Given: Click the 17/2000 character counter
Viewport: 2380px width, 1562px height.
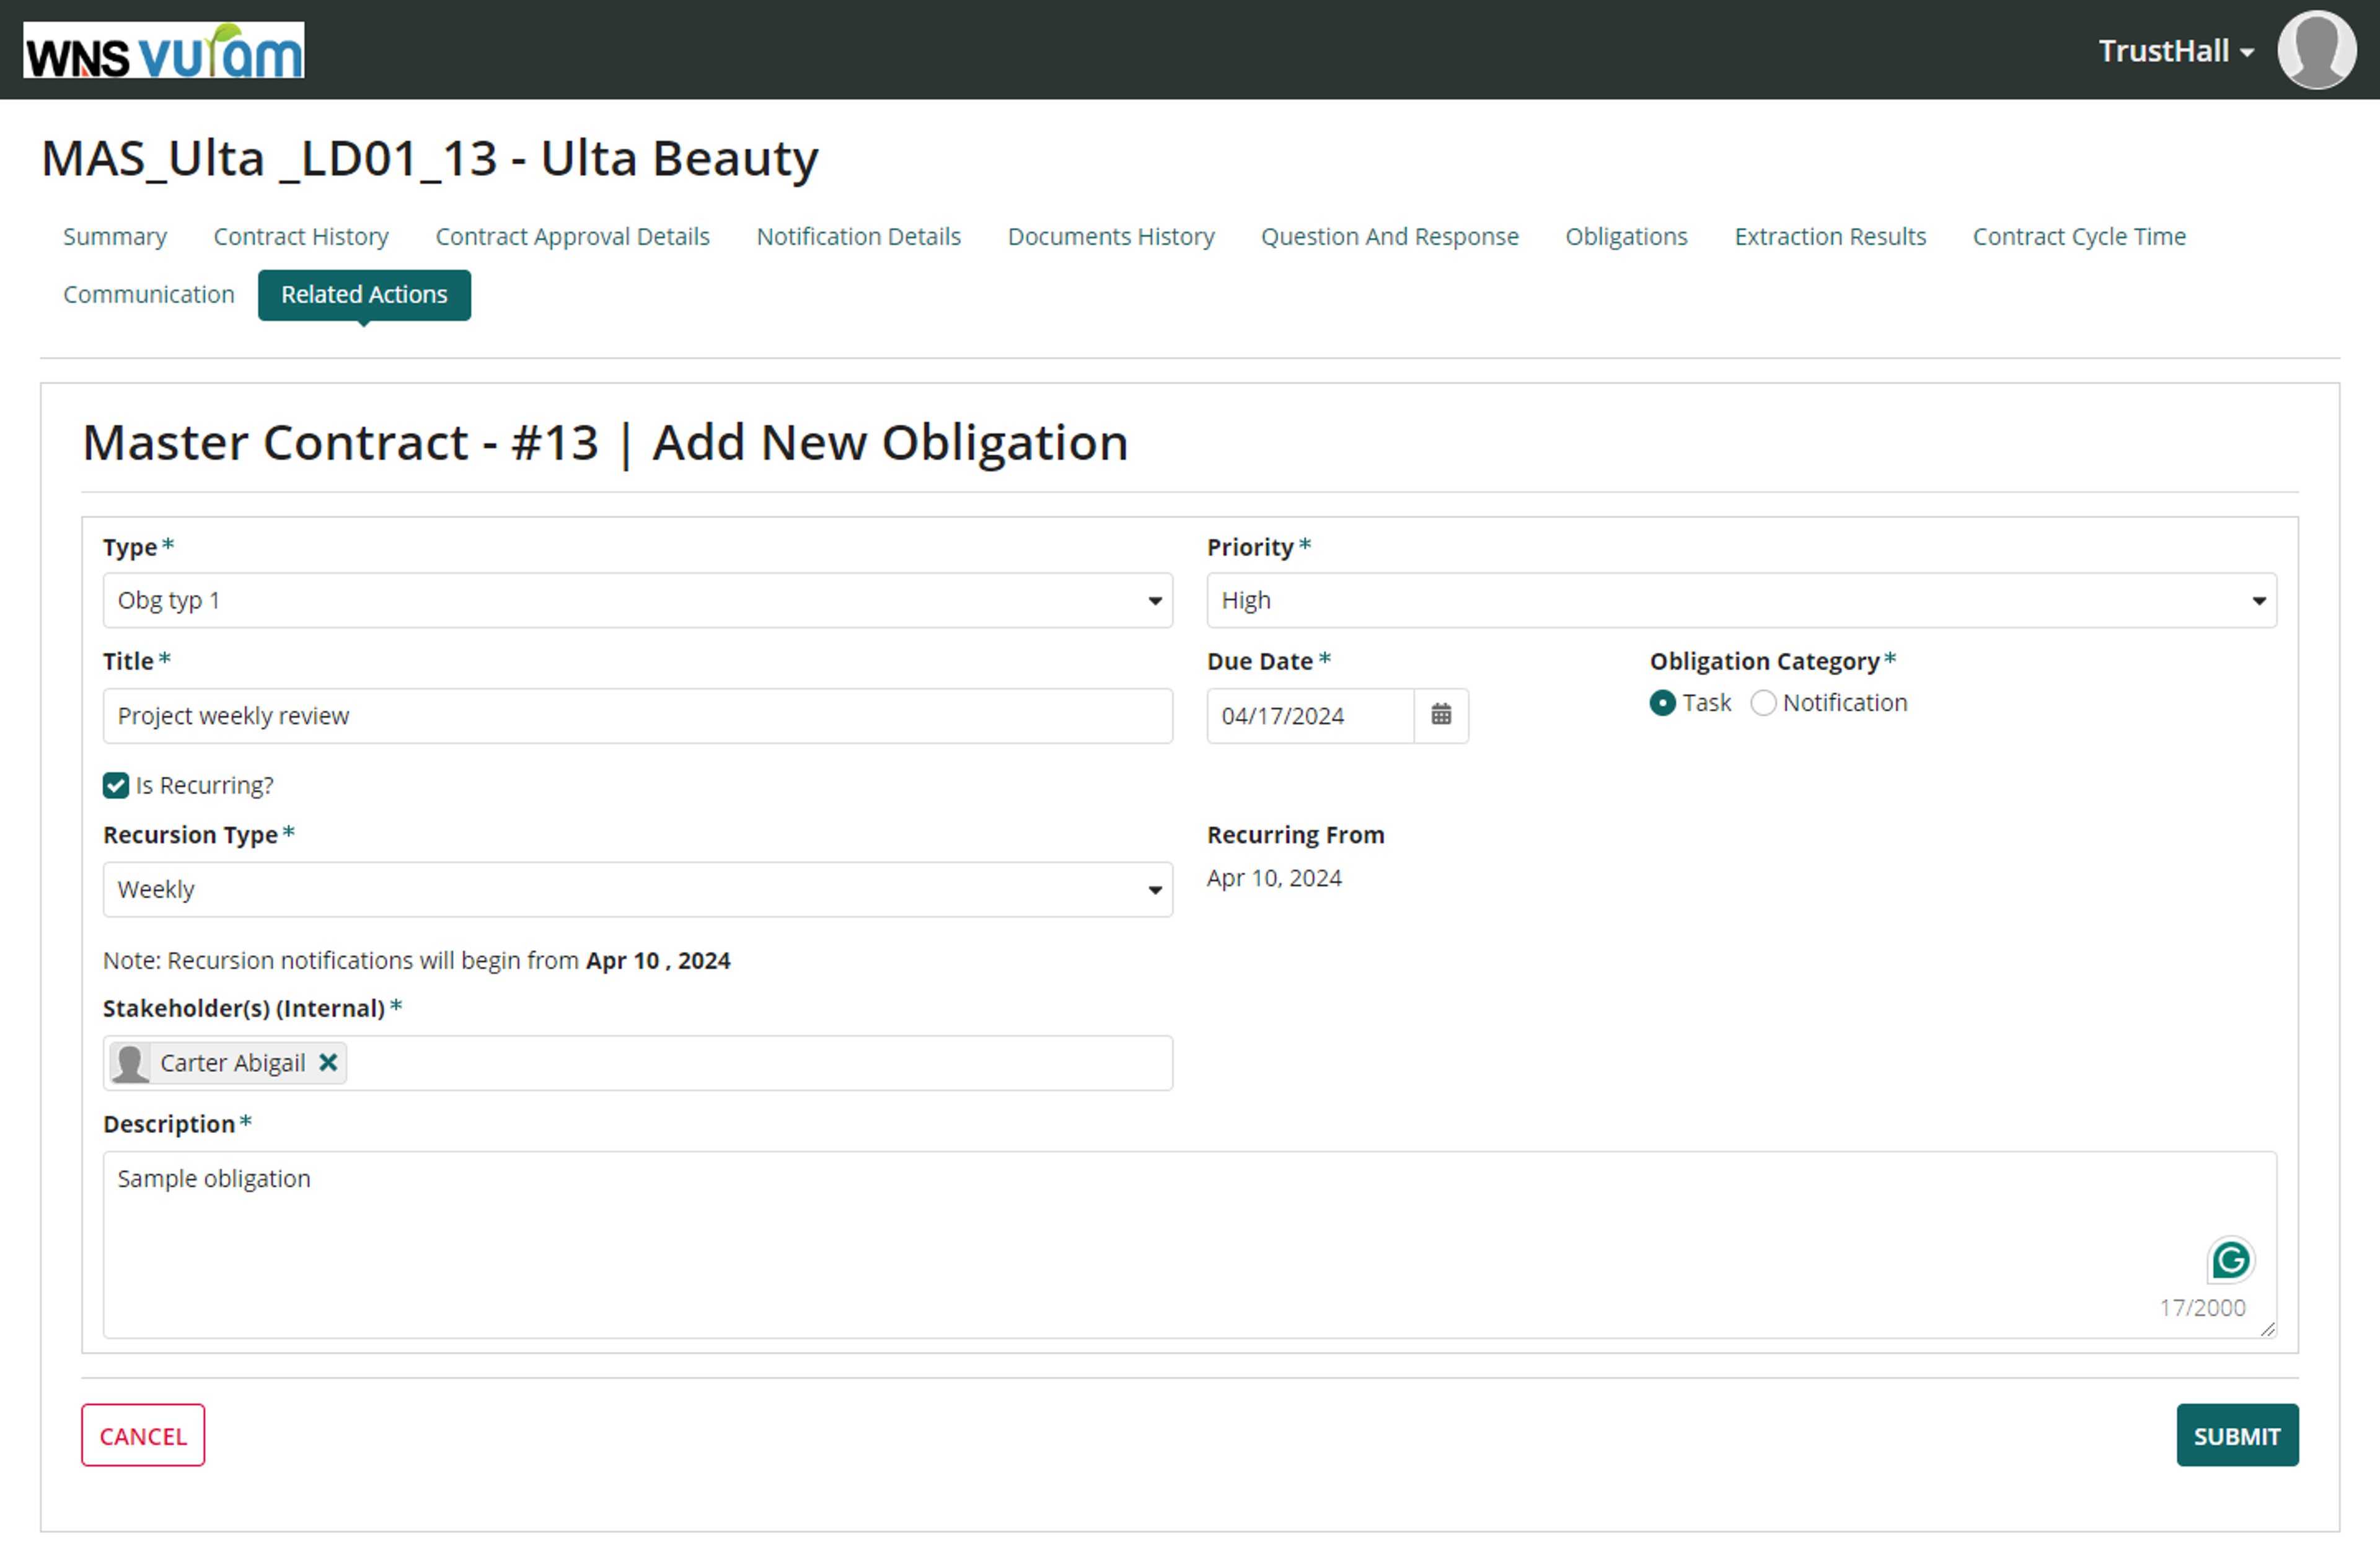Looking at the screenshot, I should pos(2203,1308).
